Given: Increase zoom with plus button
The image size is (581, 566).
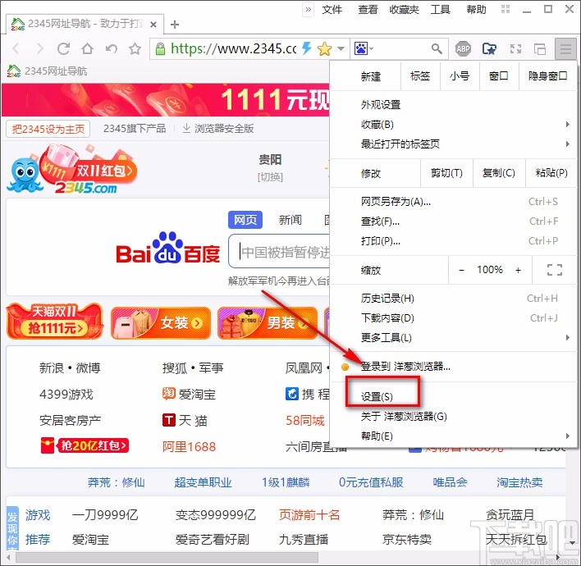Looking at the screenshot, I should tap(519, 270).
